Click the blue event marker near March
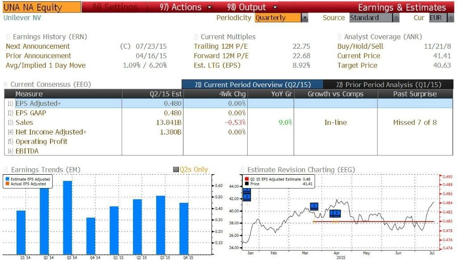 coord(314,206)
